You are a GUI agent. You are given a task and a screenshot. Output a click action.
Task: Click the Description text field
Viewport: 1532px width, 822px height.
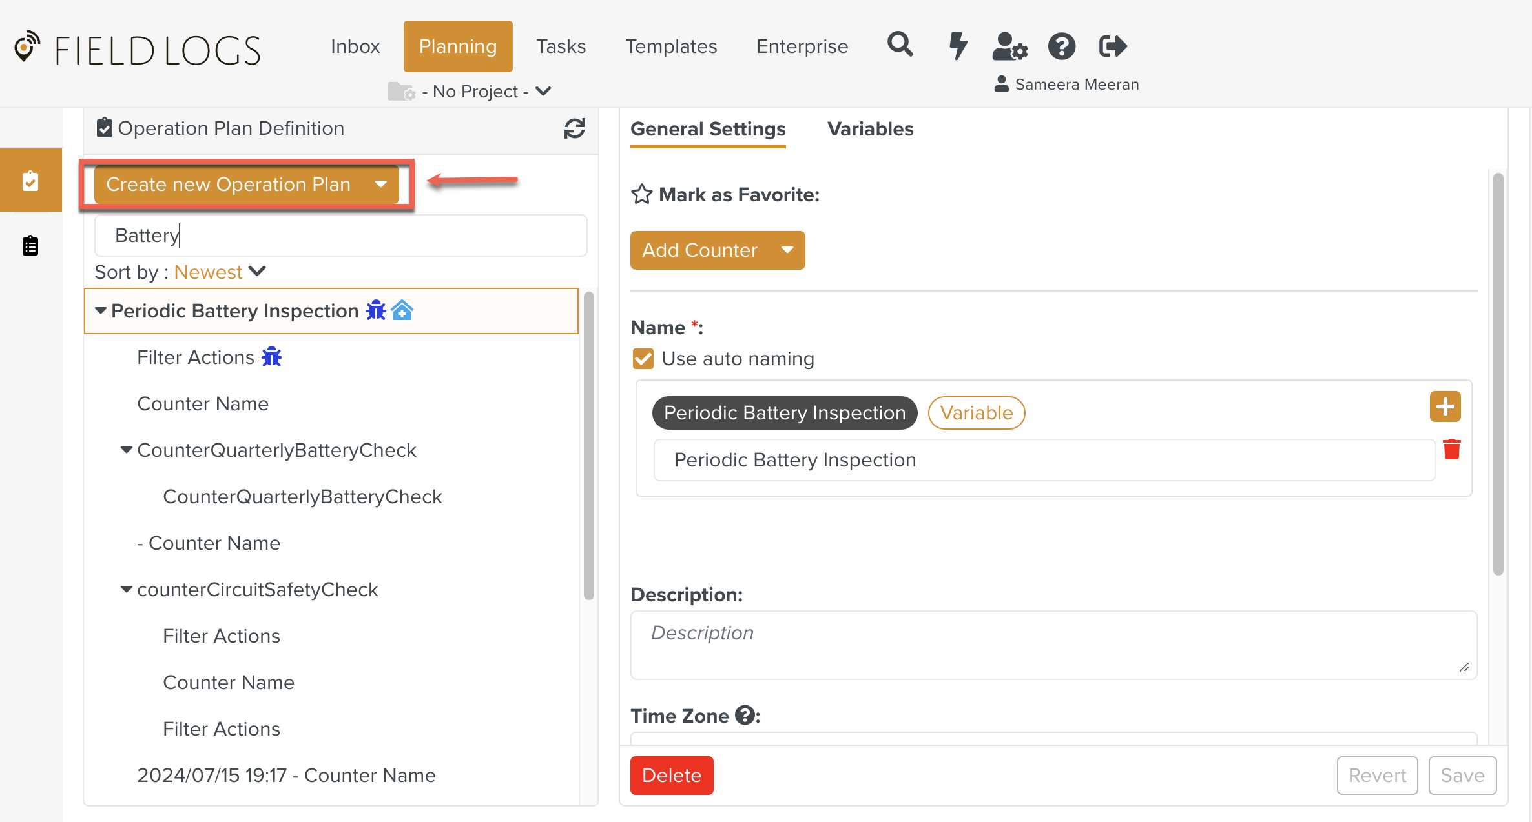[1053, 645]
